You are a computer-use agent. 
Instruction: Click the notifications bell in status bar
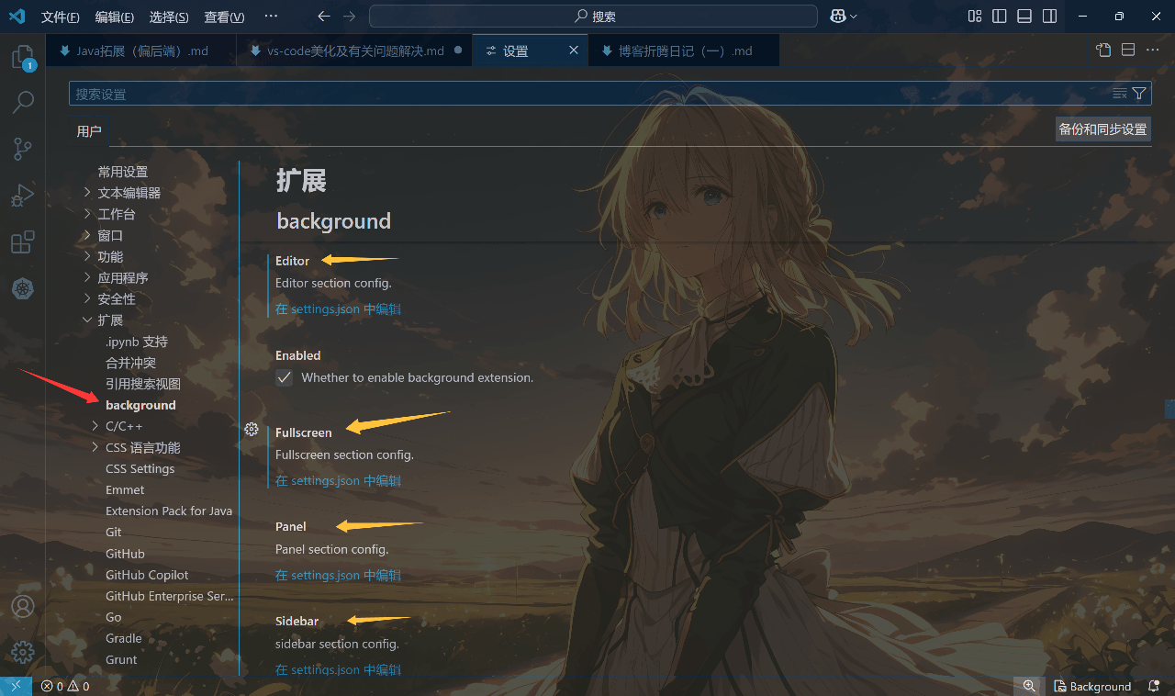coord(1154,686)
